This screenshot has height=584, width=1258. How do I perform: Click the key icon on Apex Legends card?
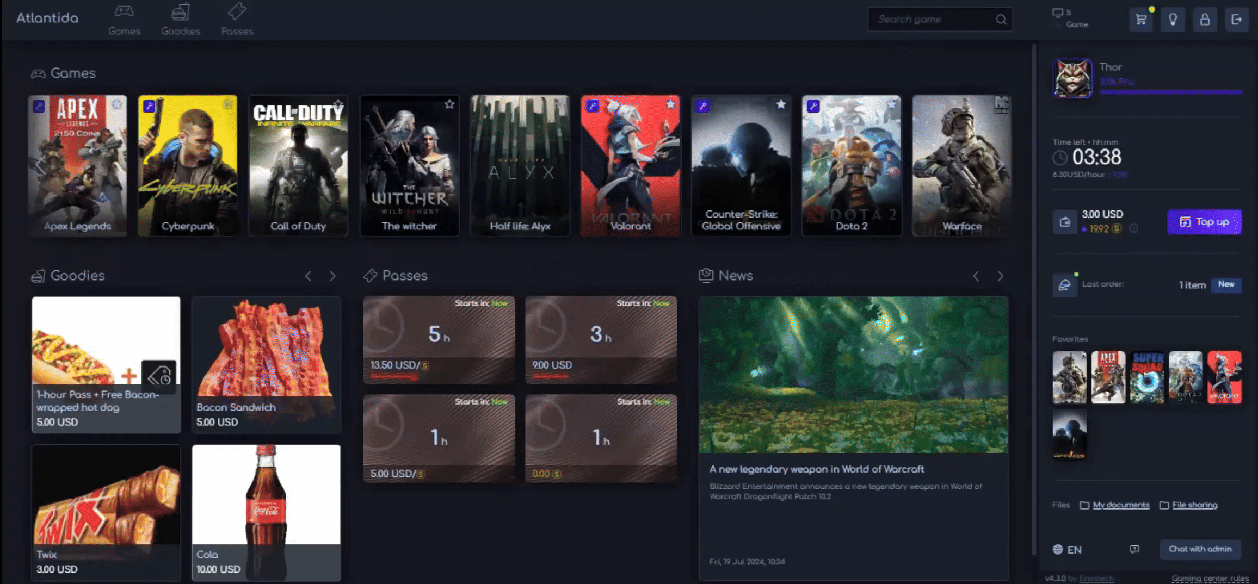pos(39,106)
